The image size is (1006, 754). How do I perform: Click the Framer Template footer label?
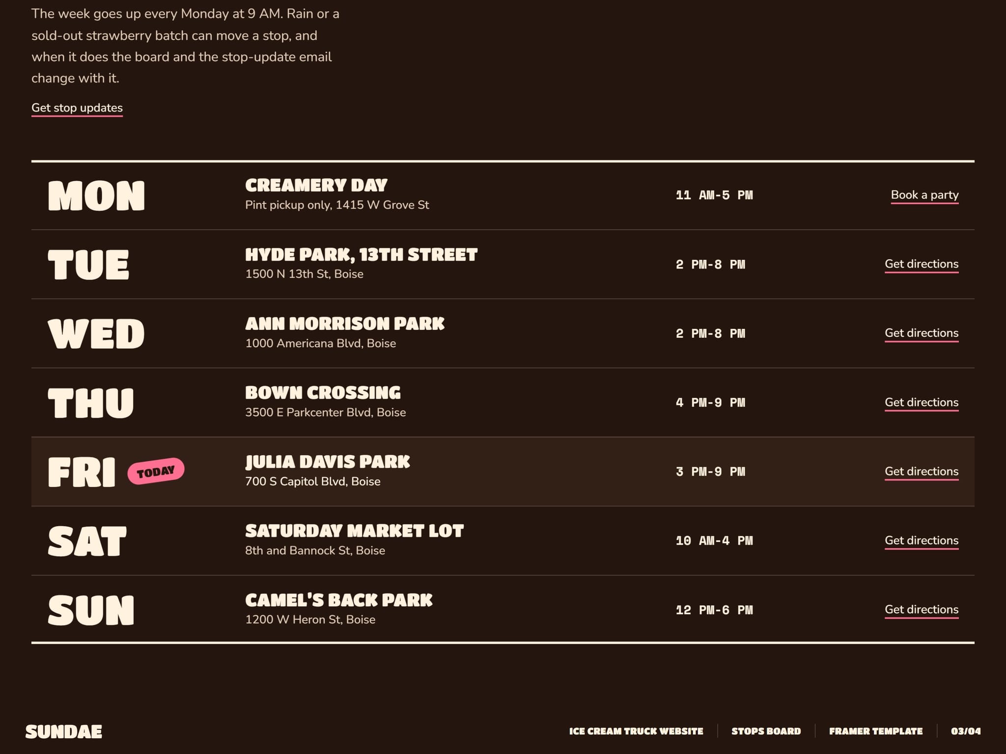coord(876,731)
